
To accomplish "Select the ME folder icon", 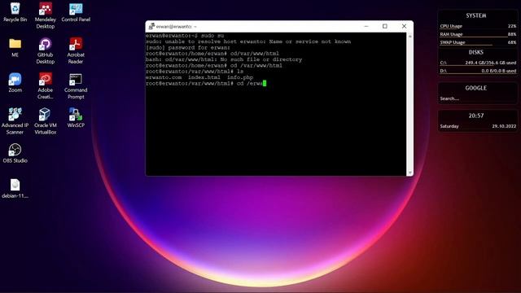I will 15,47.
